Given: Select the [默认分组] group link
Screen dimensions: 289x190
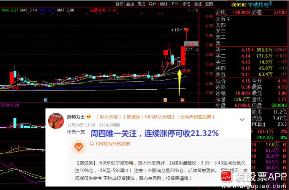Looking at the screenshot, I should point(109,117).
